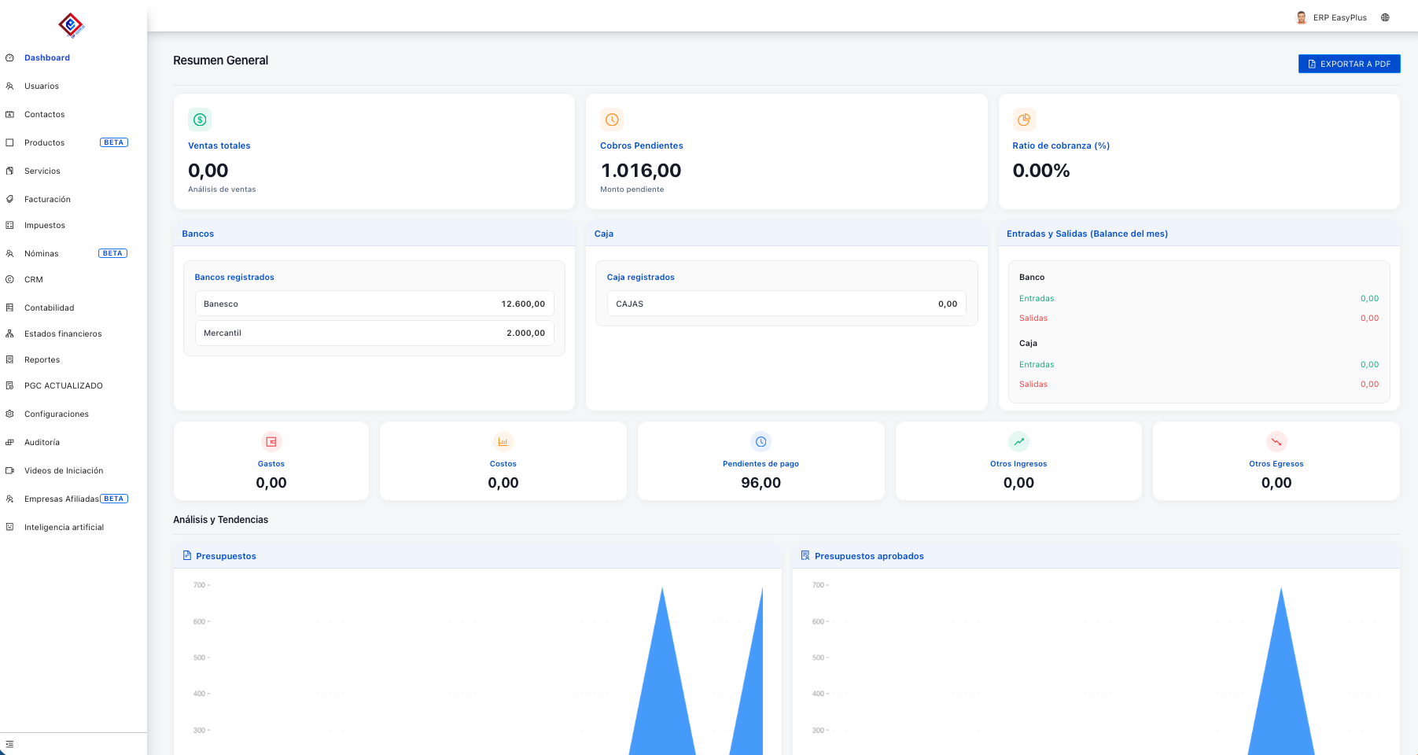The image size is (1418, 755).
Task: Expand the Contabilidad sidebar section
Action: click(49, 308)
